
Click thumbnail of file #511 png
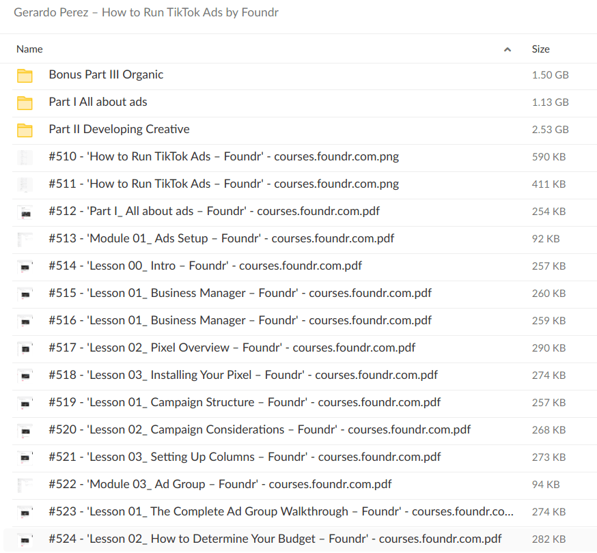25,184
